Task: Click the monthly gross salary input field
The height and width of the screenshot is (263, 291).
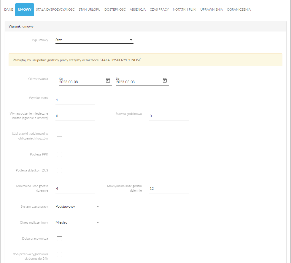Action: [75, 116]
